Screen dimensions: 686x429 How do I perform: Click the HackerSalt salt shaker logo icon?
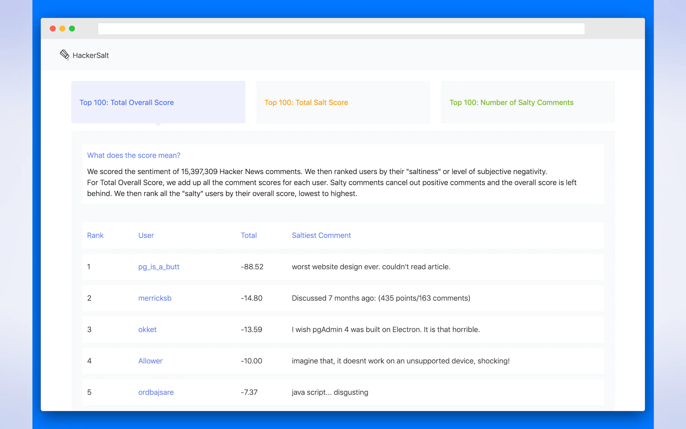64,55
